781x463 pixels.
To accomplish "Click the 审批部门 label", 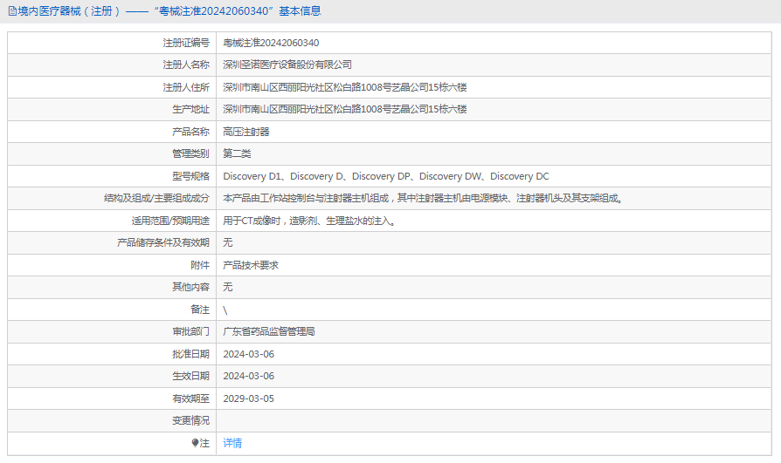I will pos(190,331).
